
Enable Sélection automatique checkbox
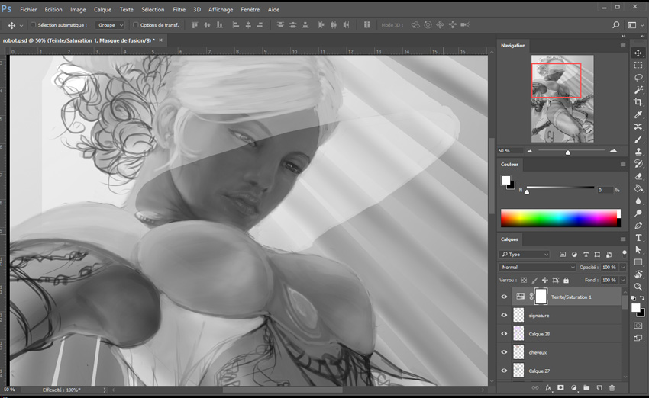coord(33,25)
